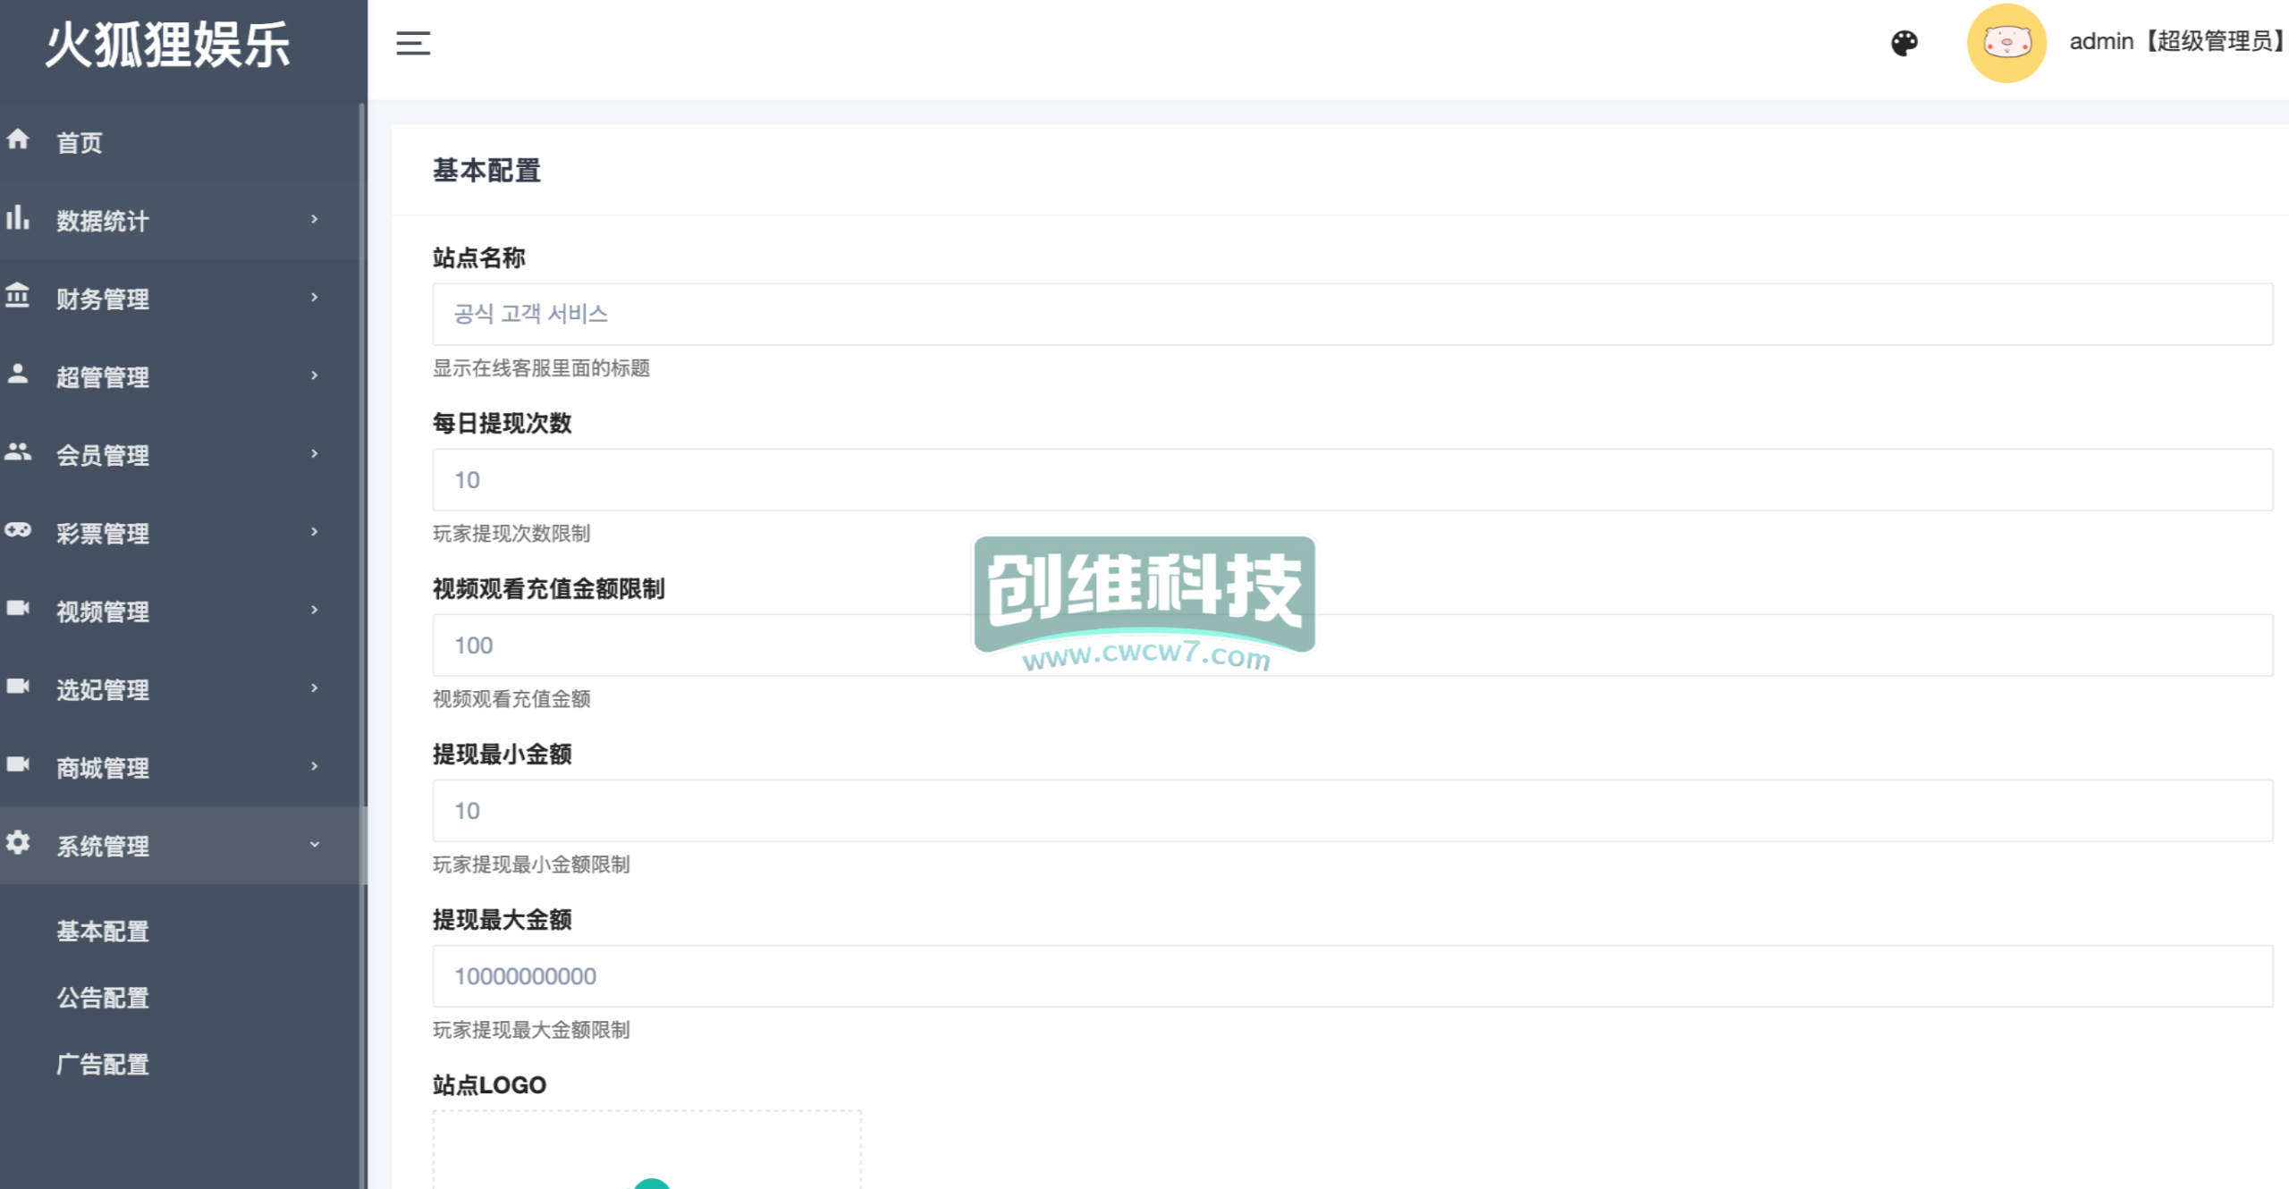Click the hint text 玩家提现最大金额限制
The image size is (2289, 1189).
(x=531, y=1029)
